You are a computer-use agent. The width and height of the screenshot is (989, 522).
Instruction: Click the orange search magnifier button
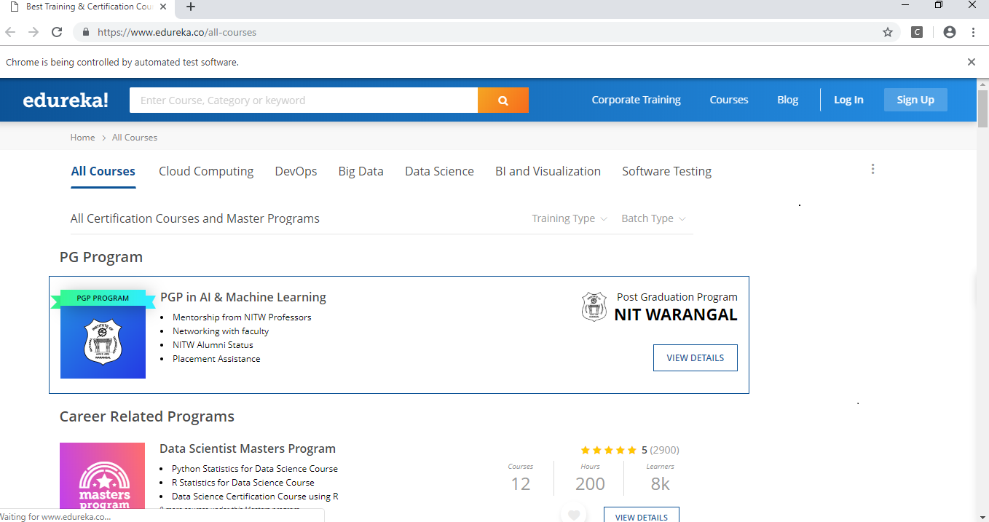pos(503,100)
